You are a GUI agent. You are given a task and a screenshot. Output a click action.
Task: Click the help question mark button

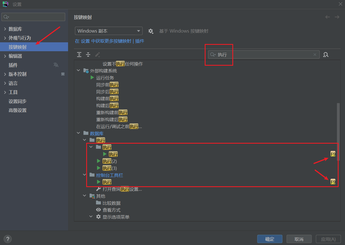tap(8, 239)
